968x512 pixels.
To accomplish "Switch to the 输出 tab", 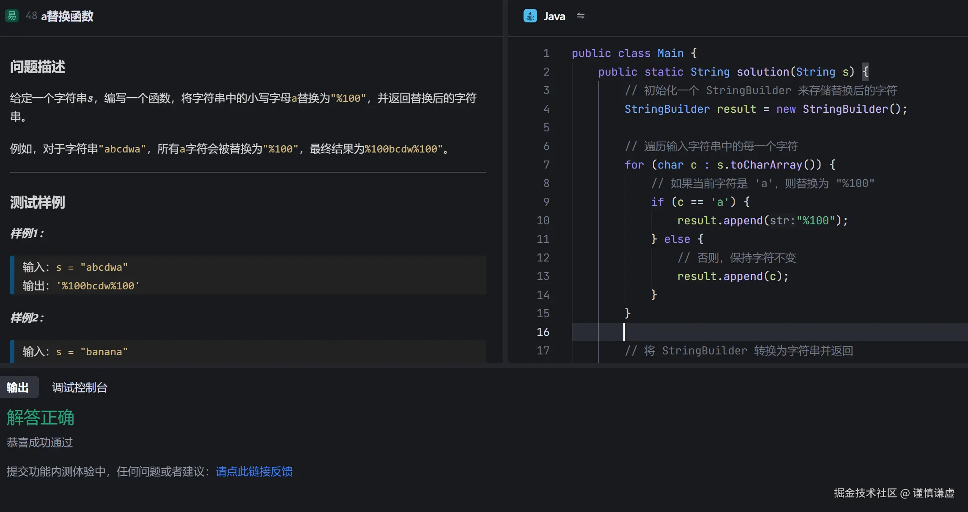I will click(18, 387).
